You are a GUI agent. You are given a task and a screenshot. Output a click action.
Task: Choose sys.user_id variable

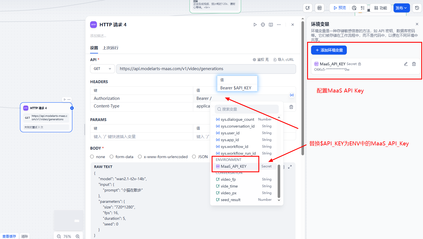(x=244, y=133)
